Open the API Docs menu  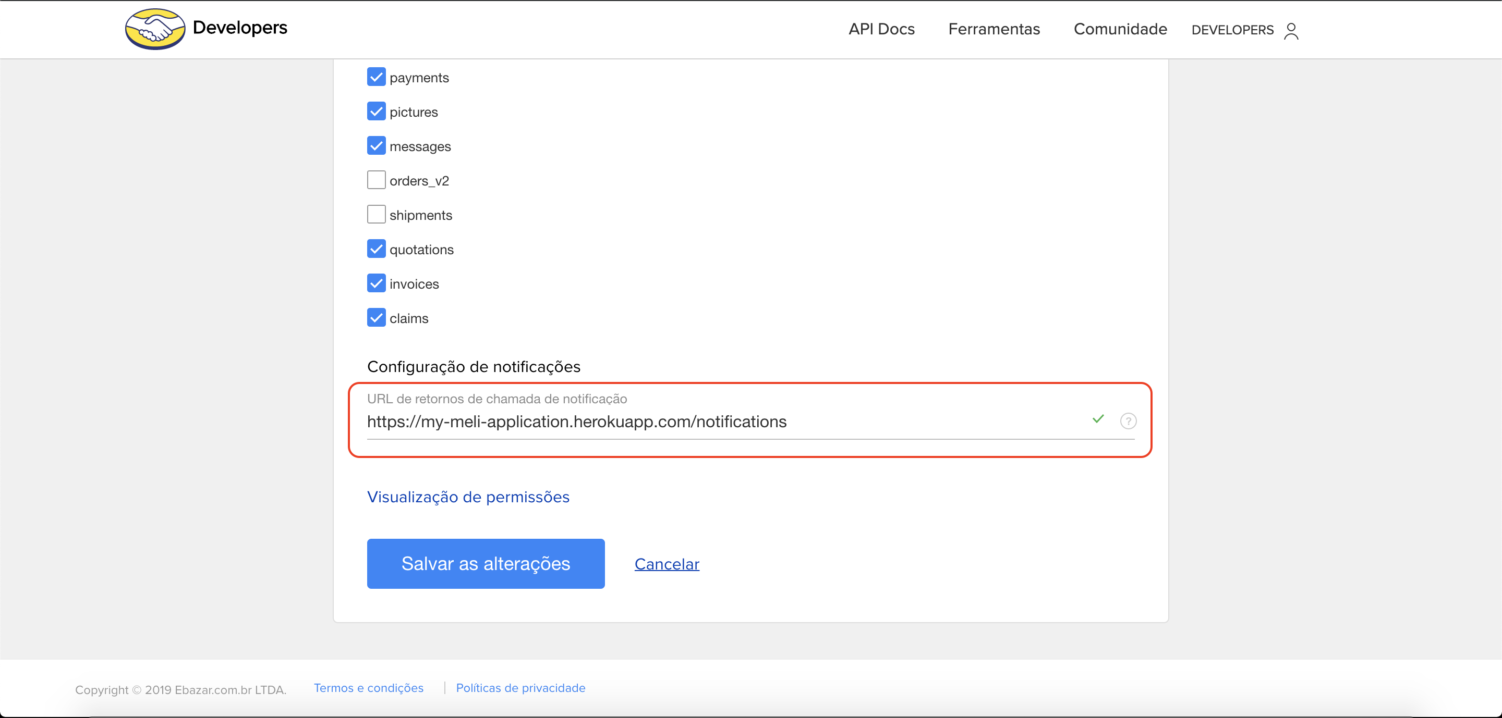click(881, 29)
